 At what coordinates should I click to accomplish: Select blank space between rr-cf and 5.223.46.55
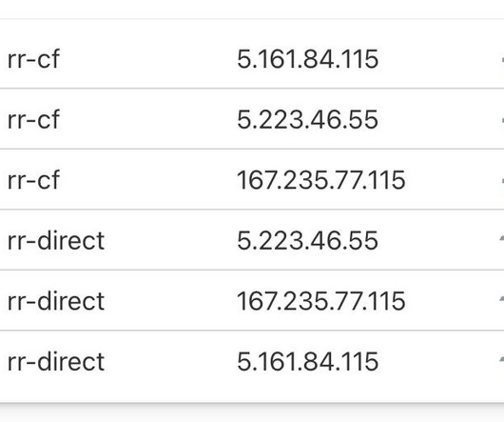pos(148,120)
